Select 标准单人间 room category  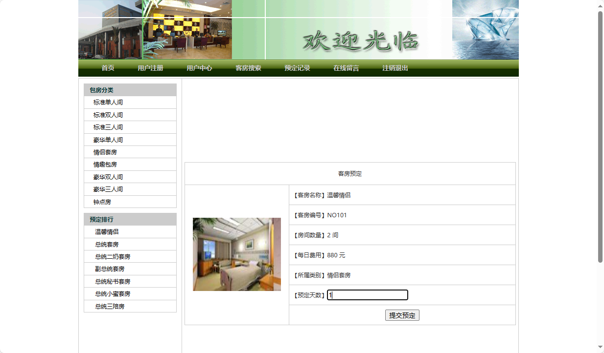(107, 102)
